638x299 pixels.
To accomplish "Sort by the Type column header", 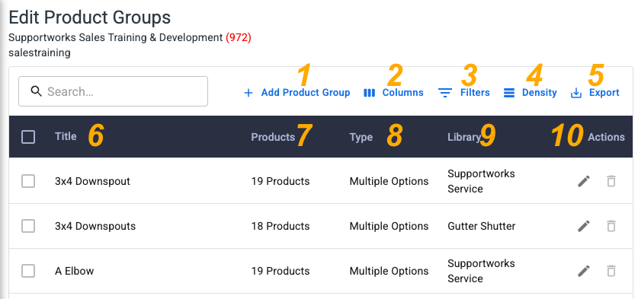I will click(361, 137).
